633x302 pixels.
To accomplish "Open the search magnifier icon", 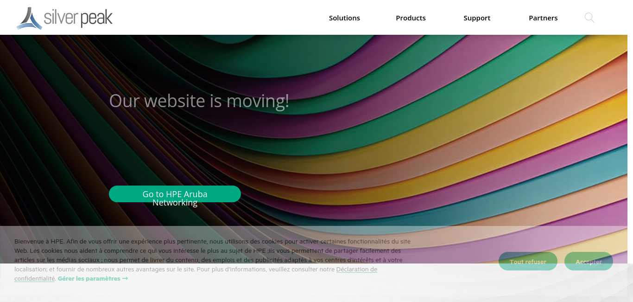I will (589, 18).
